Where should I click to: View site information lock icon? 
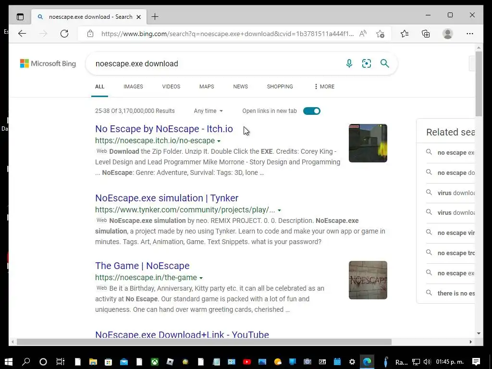tap(90, 34)
